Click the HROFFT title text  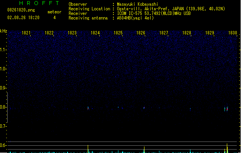coord(39,3)
